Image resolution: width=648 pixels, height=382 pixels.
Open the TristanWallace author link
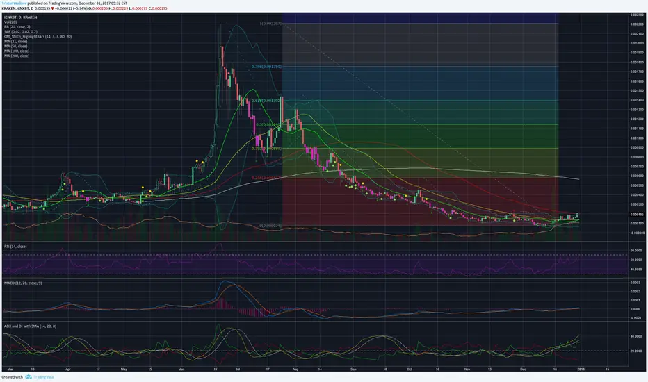tap(14, 3)
